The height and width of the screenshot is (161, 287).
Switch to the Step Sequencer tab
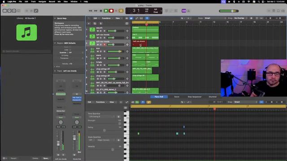point(195,97)
